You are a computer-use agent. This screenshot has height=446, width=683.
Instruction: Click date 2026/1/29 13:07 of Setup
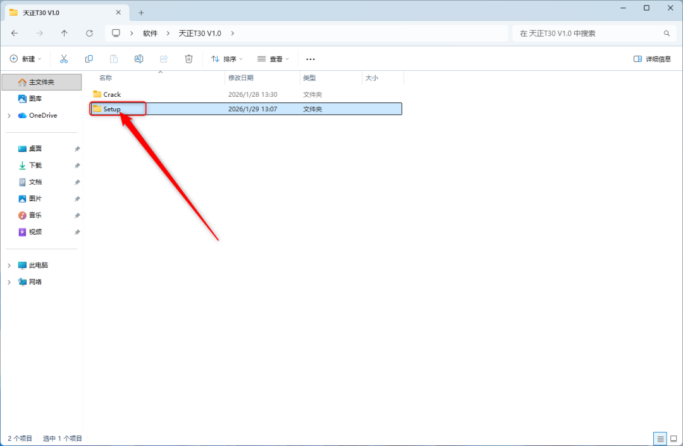click(x=252, y=109)
